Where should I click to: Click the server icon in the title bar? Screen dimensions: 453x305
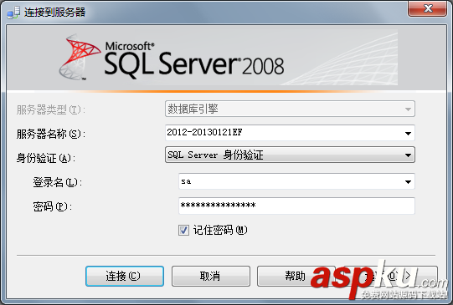[13, 12]
